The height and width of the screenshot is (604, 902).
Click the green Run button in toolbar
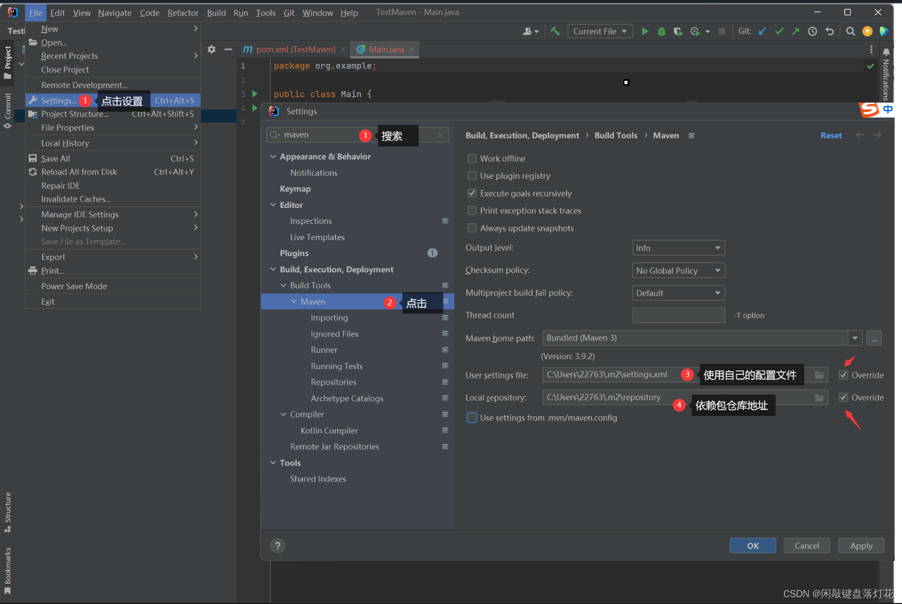coord(645,31)
